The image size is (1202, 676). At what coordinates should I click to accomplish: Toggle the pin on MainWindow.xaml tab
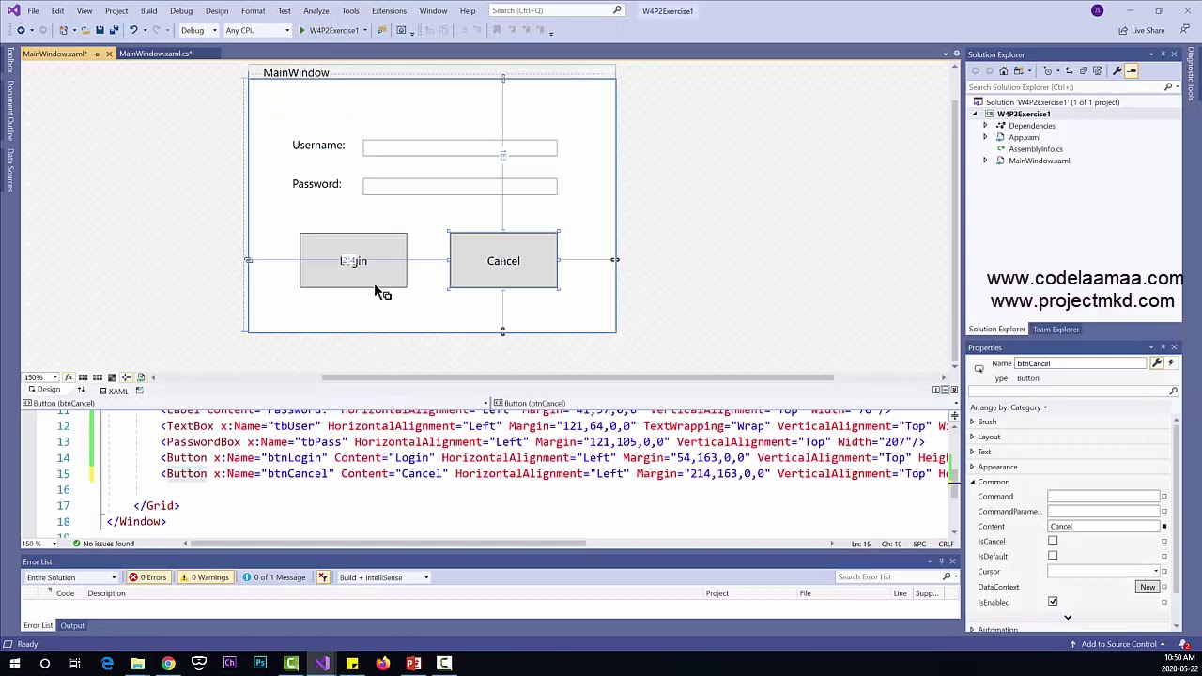point(97,54)
